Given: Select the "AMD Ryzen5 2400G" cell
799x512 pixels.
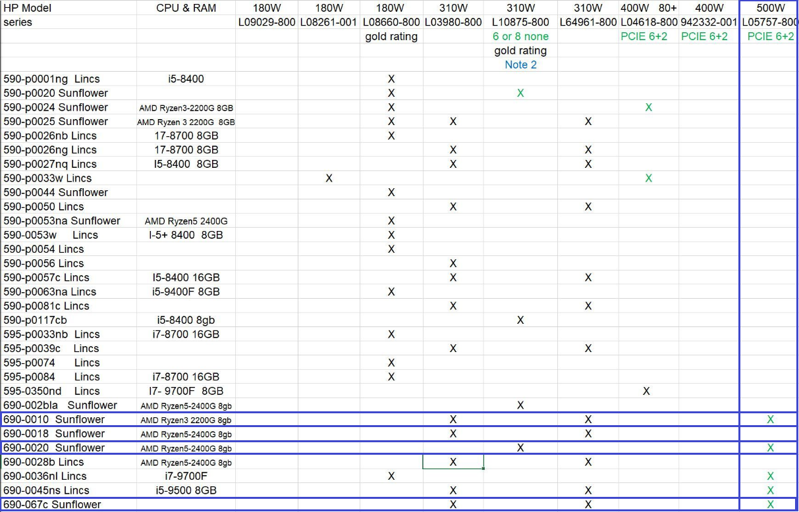Looking at the screenshot, I should pyautogui.click(x=185, y=220).
